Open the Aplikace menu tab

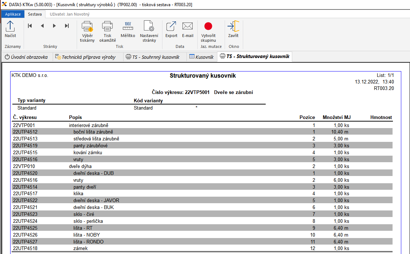(x=13, y=14)
